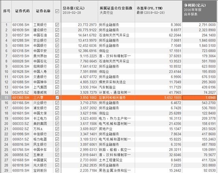Uncheck the checkbox for 工商银行
The image size is (218, 173).
(x=57, y=25)
